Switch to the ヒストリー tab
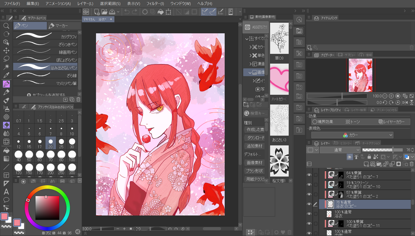The image size is (415, 236). tap(343, 143)
